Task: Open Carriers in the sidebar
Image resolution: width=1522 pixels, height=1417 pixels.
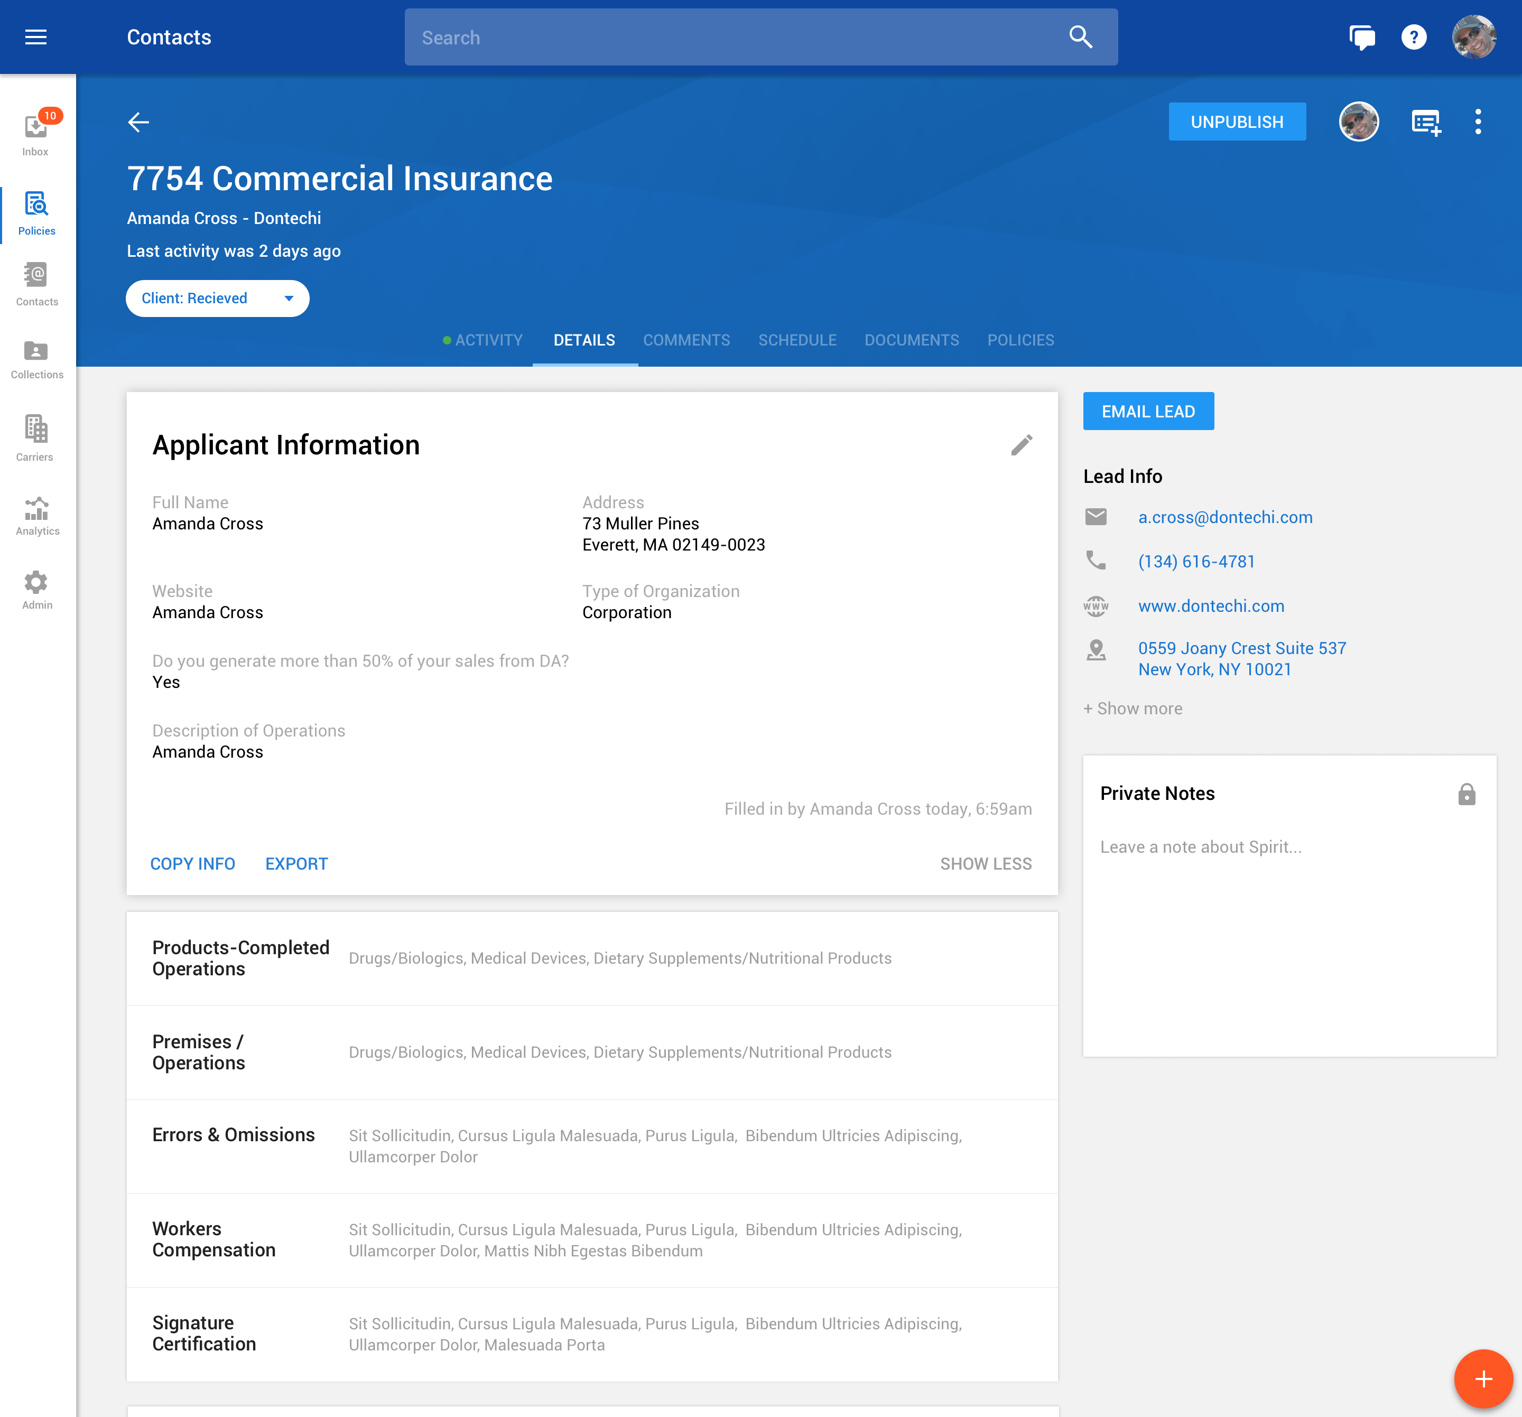Action: click(x=35, y=437)
